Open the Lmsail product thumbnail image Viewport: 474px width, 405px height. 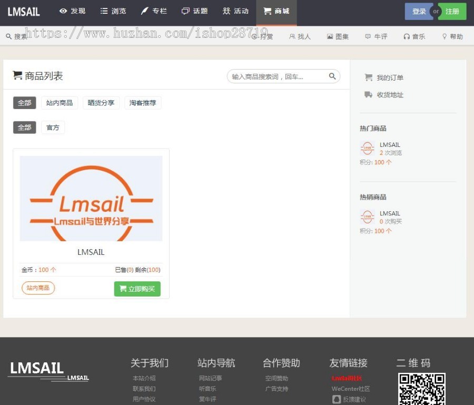coord(91,199)
